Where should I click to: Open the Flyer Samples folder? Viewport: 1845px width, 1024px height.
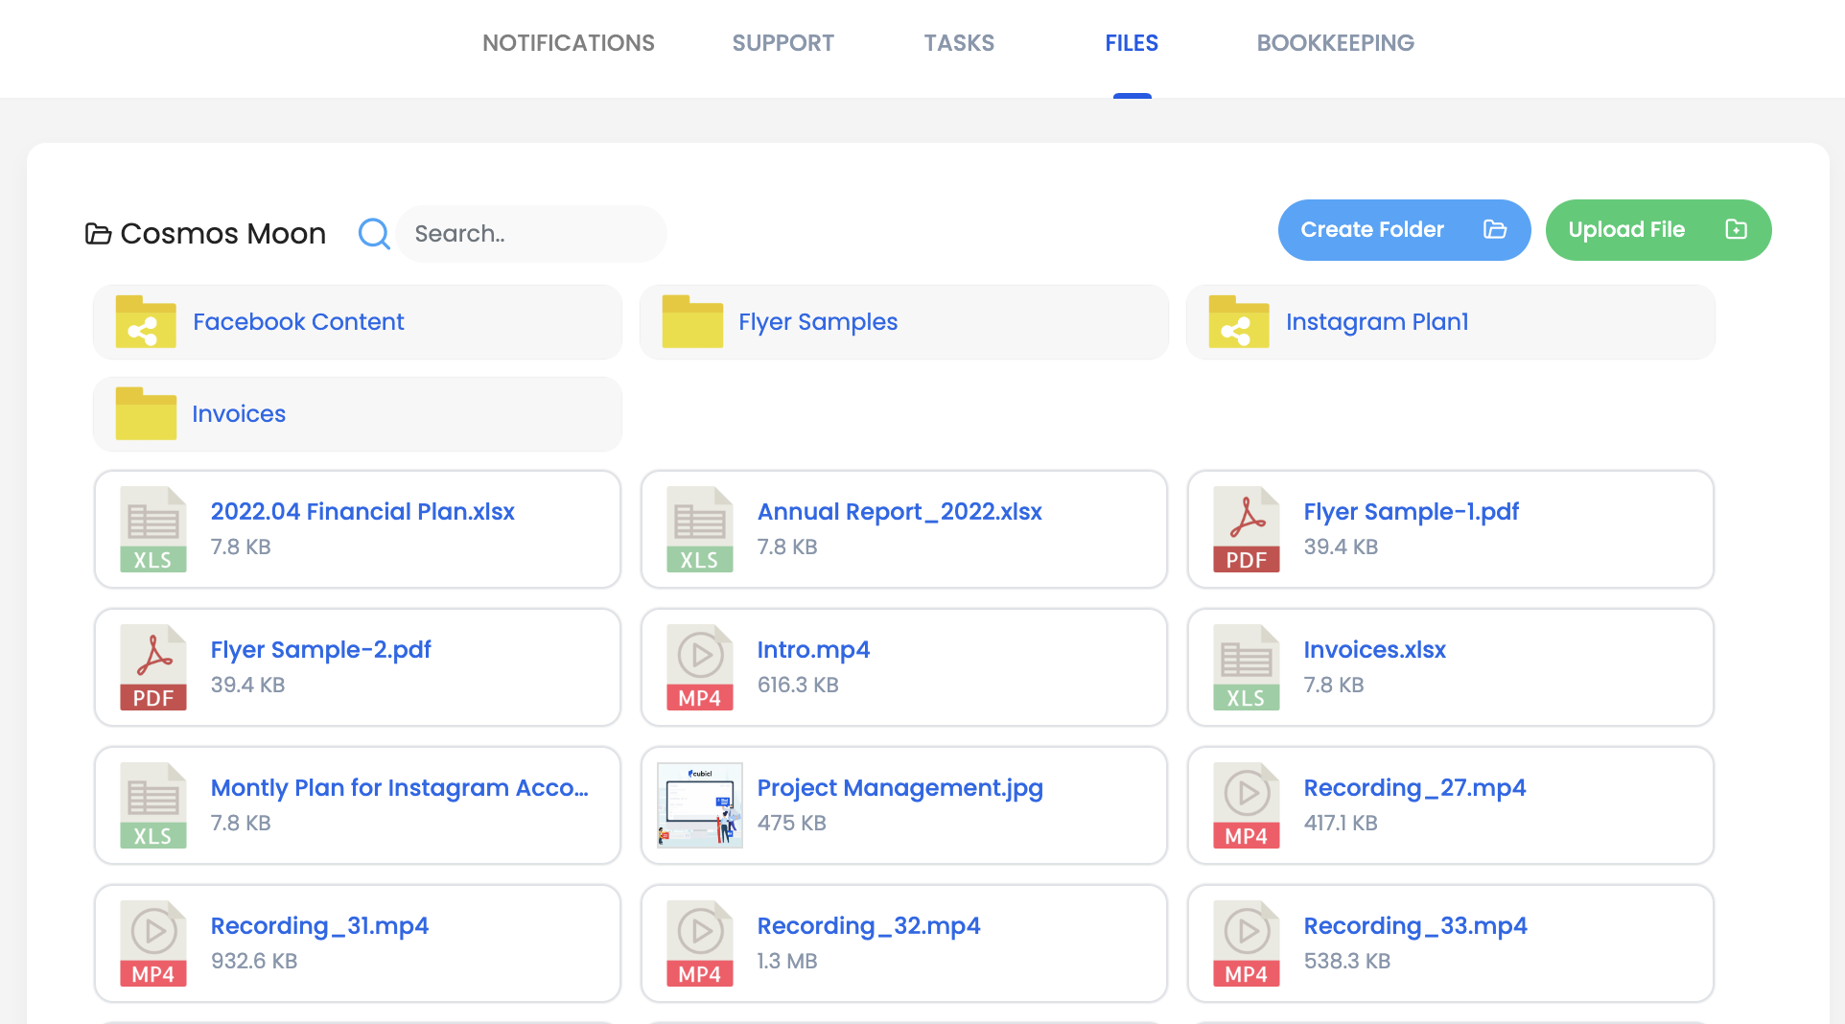point(817,322)
